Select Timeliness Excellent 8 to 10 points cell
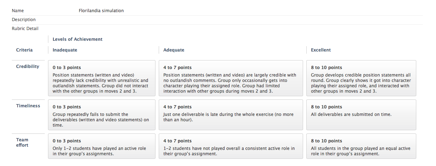Image resolution: width=436 pixels, height=166 pixels. (361, 114)
